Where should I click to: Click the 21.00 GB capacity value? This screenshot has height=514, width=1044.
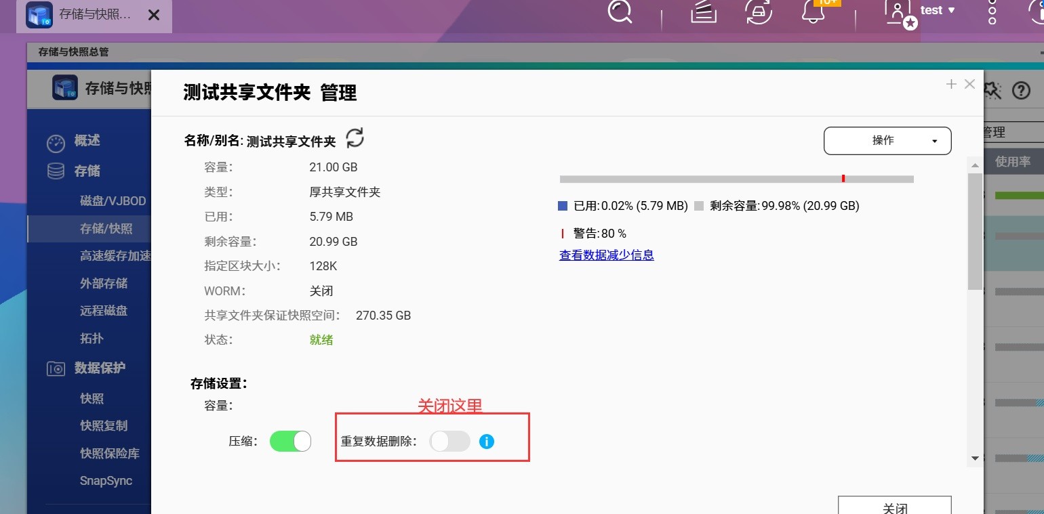coord(334,167)
